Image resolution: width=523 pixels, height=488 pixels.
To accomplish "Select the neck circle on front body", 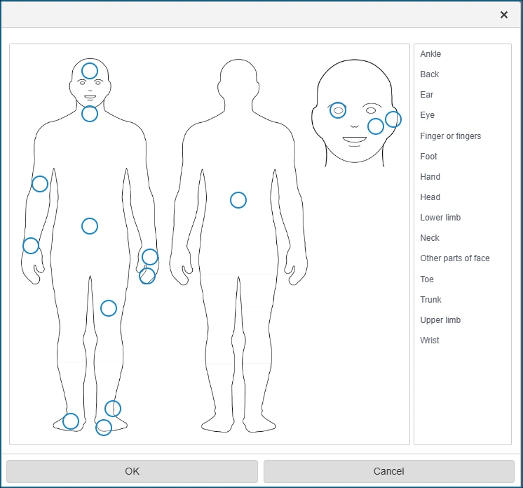I will click(x=90, y=114).
